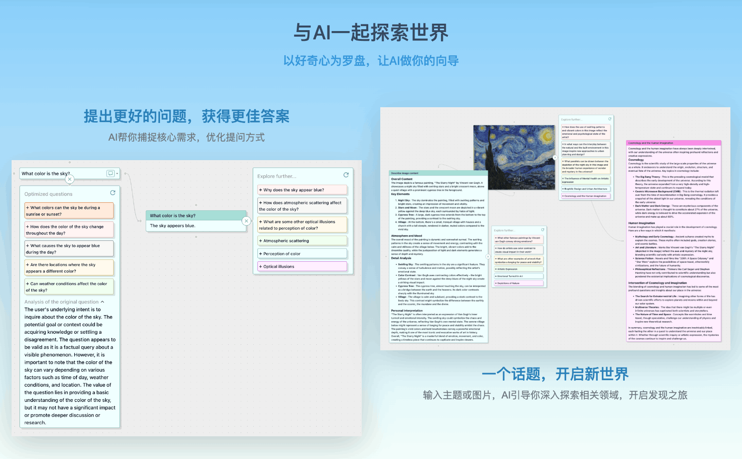Select the sunrise or sunset colors question

69,210
